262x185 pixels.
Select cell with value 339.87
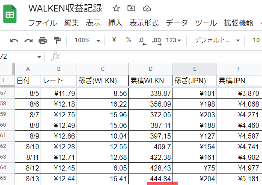(151, 93)
